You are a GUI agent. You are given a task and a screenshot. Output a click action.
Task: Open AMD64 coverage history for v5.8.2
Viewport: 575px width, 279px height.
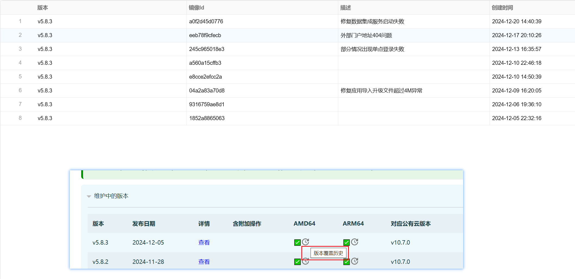[x=306, y=262]
